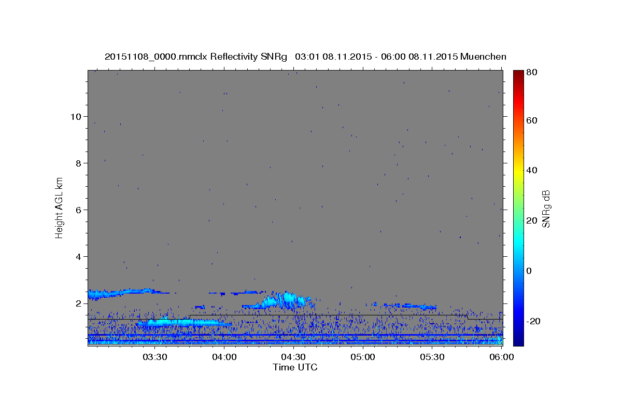Click the 'Height AGL km' axis label
The image size is (622, 415).
pos(60,208)
